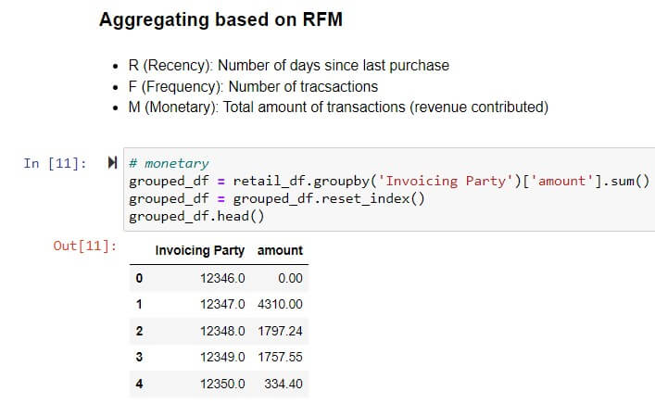Select the 'amount' string in code
The image size is (655, 404).
click(561, 181)
